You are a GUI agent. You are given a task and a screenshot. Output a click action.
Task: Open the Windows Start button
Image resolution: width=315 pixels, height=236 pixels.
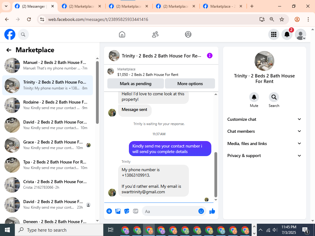[7, 230]
